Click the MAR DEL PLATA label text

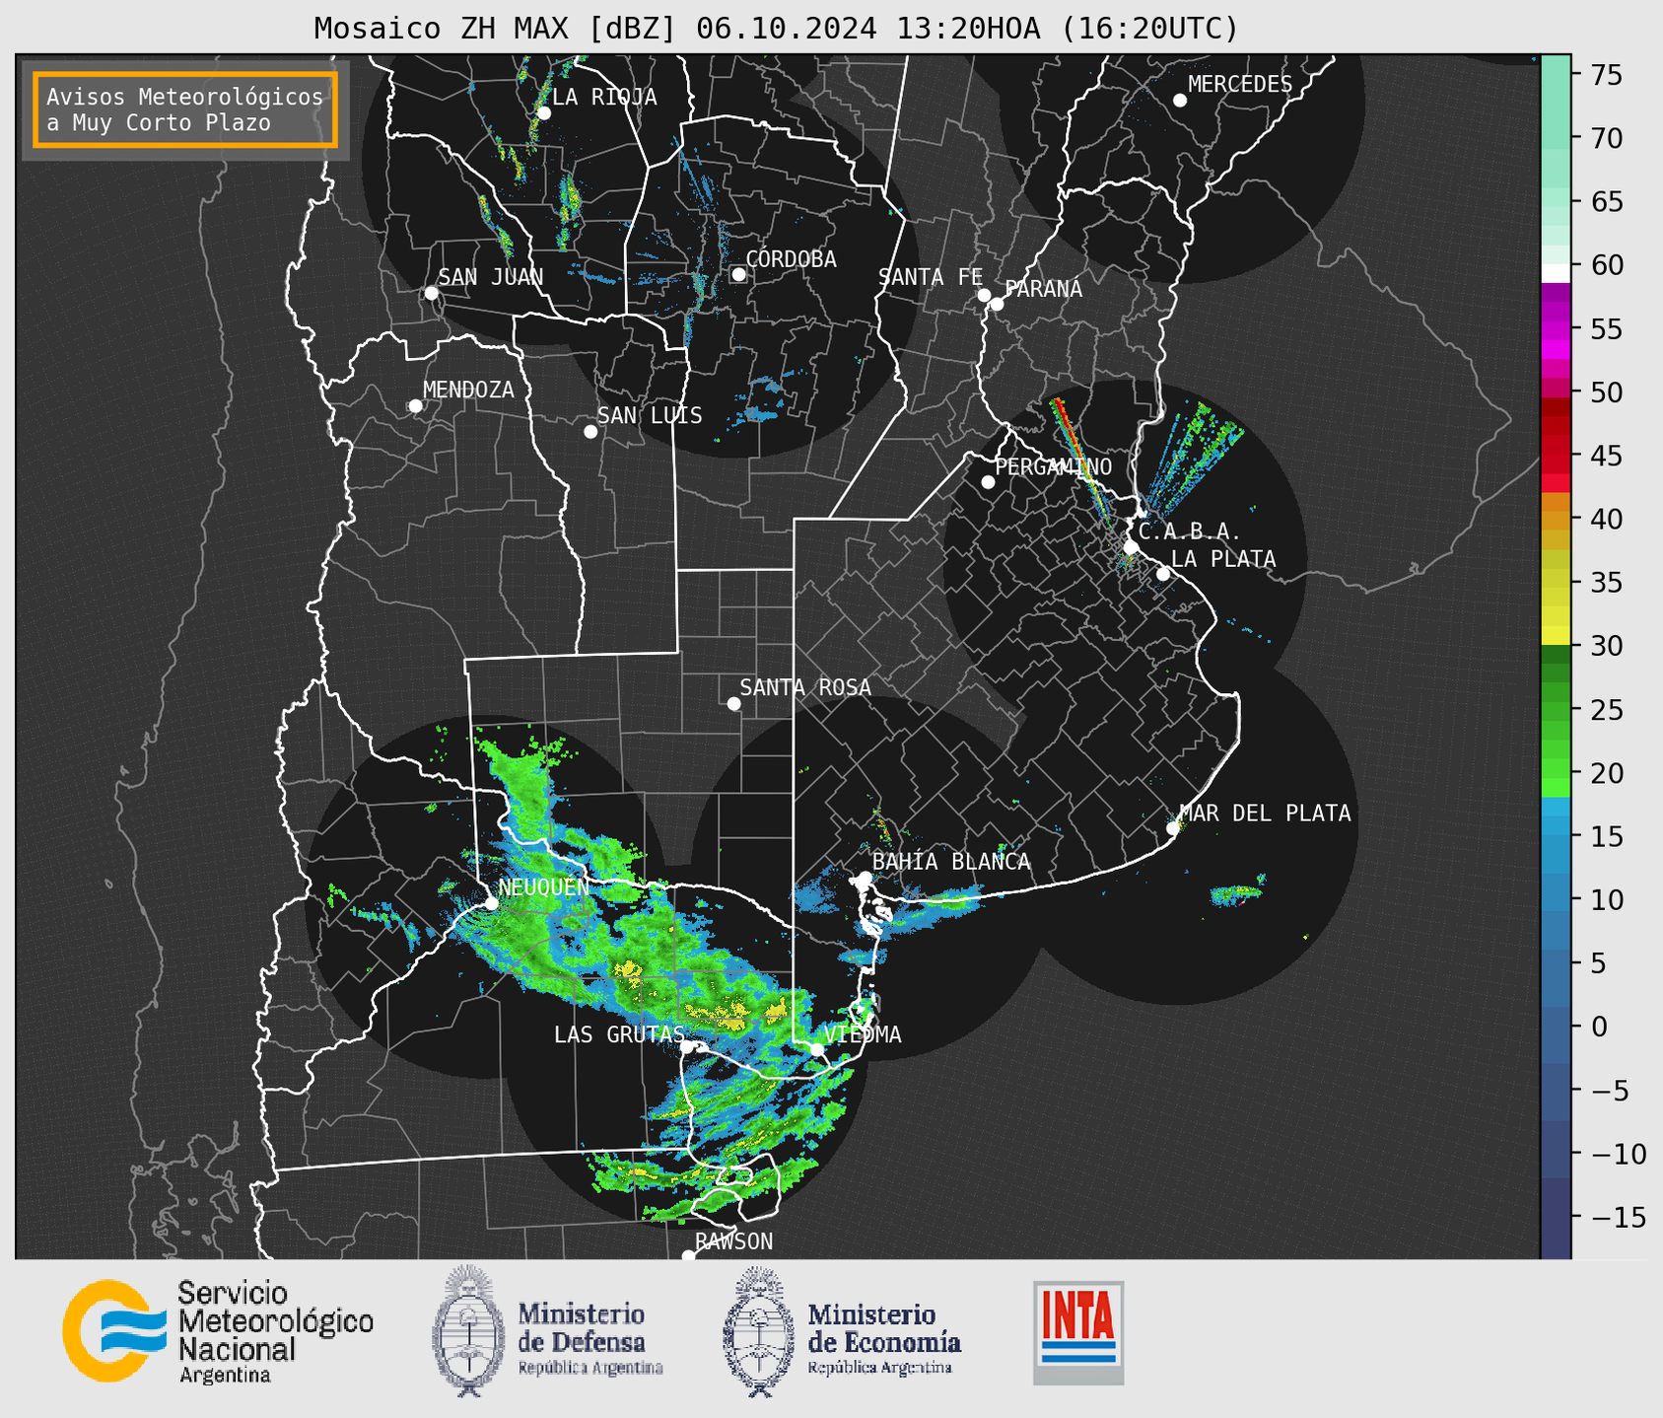(x=1265, y=813)
